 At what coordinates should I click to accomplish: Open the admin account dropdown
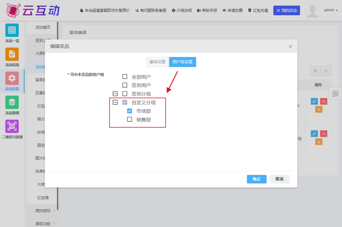[x=330, y=10]
